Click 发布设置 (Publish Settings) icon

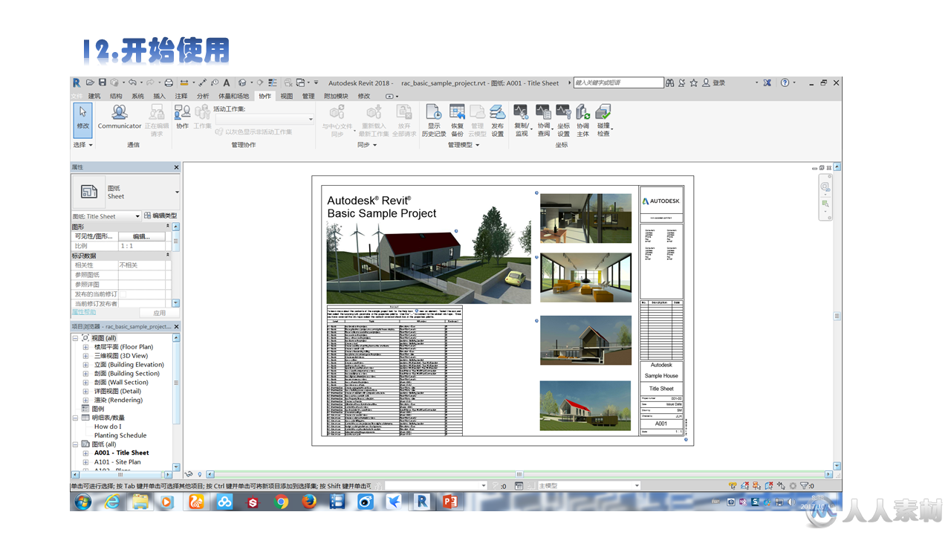click(498, 120)
